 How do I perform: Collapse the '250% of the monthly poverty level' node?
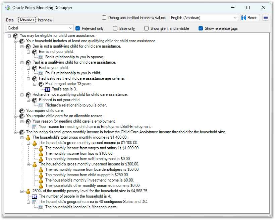22,191
